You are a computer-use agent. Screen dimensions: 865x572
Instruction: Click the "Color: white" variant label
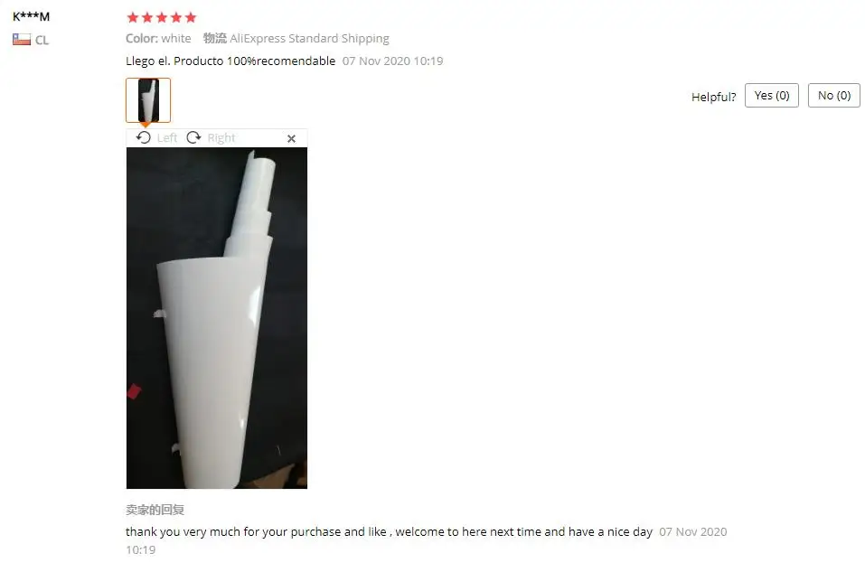point(158,38)
